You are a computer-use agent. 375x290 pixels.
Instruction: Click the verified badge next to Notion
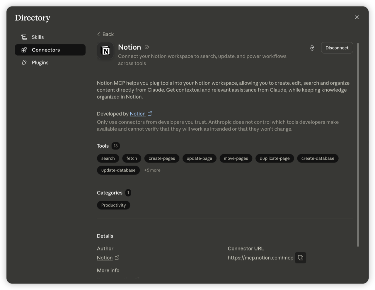click(147, 47)
